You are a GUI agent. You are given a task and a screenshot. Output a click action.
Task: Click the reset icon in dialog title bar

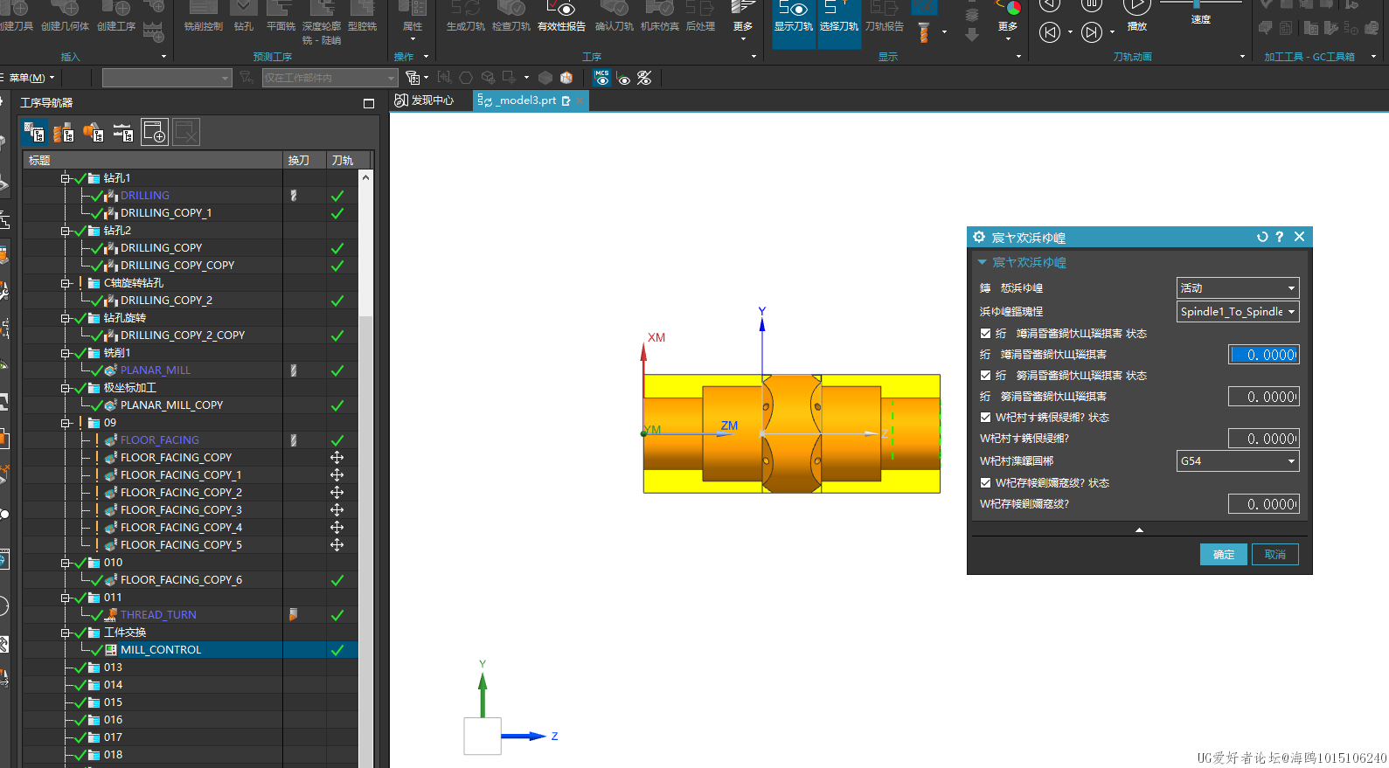click(1261, 237)
